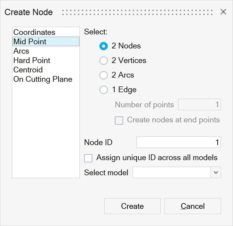
Task: Select the Arcs list entry
Action: (21, 51)
